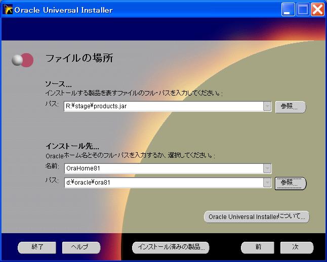The image size is (327, 262).
Task: Click the 参照 browse button for source path
Action: [291, 107]
